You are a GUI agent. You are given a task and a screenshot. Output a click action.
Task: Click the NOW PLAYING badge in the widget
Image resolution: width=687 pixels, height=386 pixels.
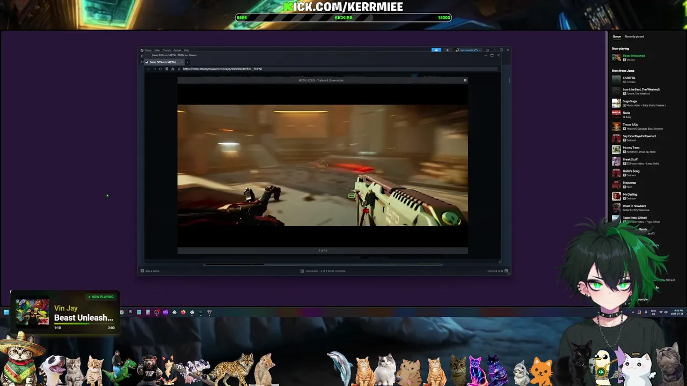click(x=101, y=297)
